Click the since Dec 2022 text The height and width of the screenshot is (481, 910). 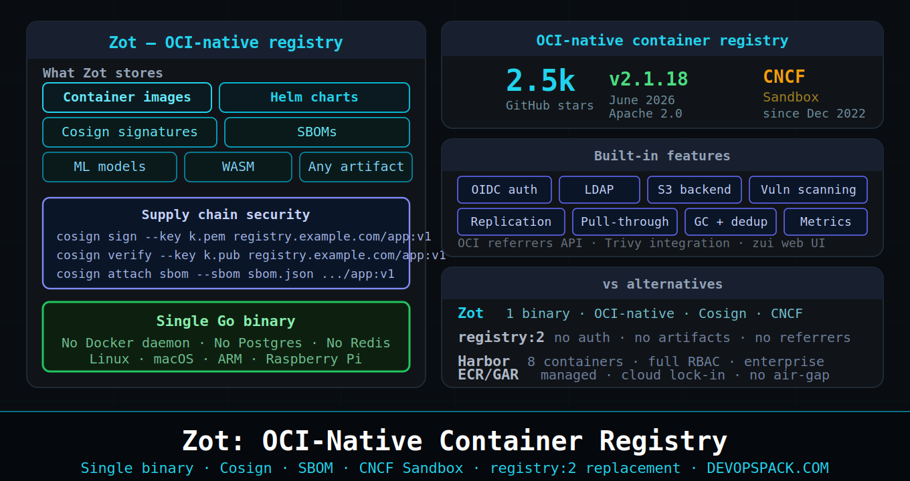coord(814,114)
